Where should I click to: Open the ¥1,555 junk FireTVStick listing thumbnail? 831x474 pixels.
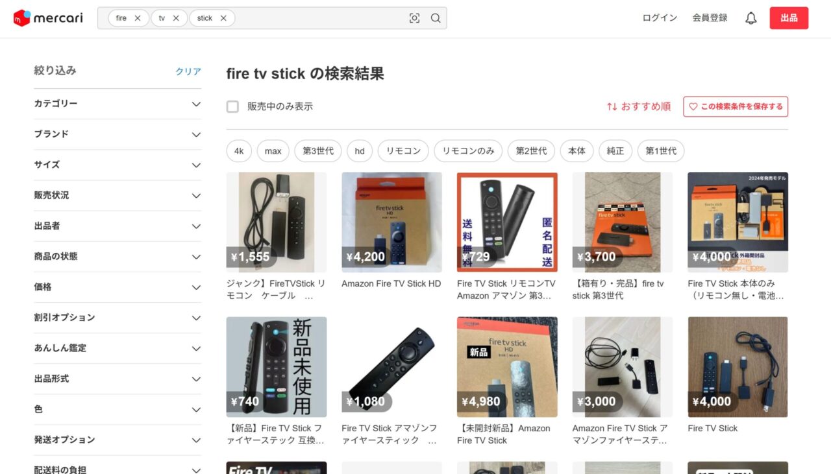point(277,222)
